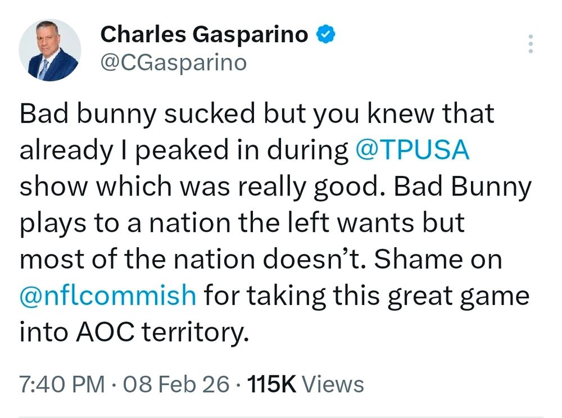562x418 pixels.
Task: Click the word "Views" beside 115K
Action: [333, 385]
